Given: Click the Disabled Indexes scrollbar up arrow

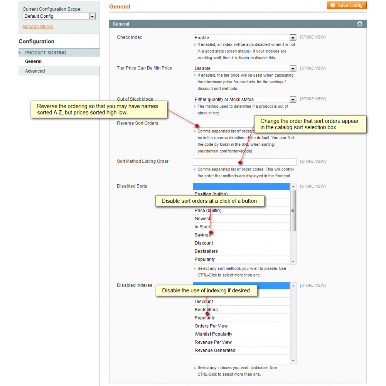Looking at the screenshot, I should pyautogui.click(x=293, y=286).
